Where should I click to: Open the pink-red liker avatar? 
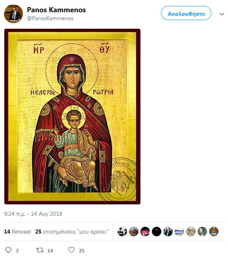click(145, 231)
